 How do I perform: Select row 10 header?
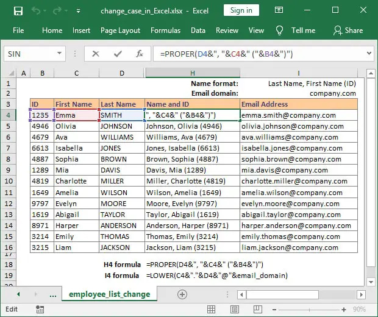click(8, 181)
